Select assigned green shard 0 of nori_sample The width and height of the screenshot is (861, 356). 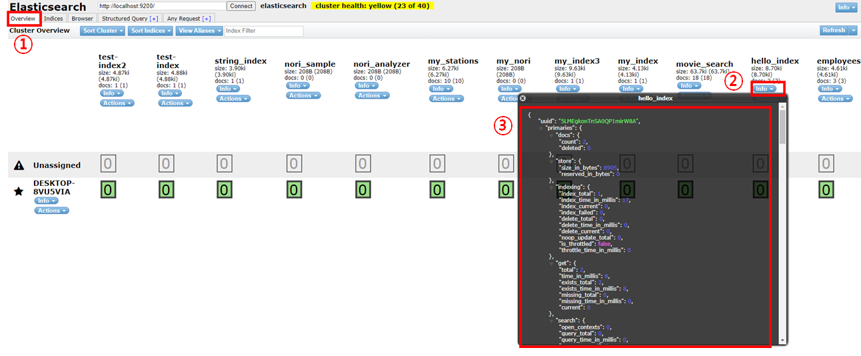pyautogui.click(x=295, y=190)
